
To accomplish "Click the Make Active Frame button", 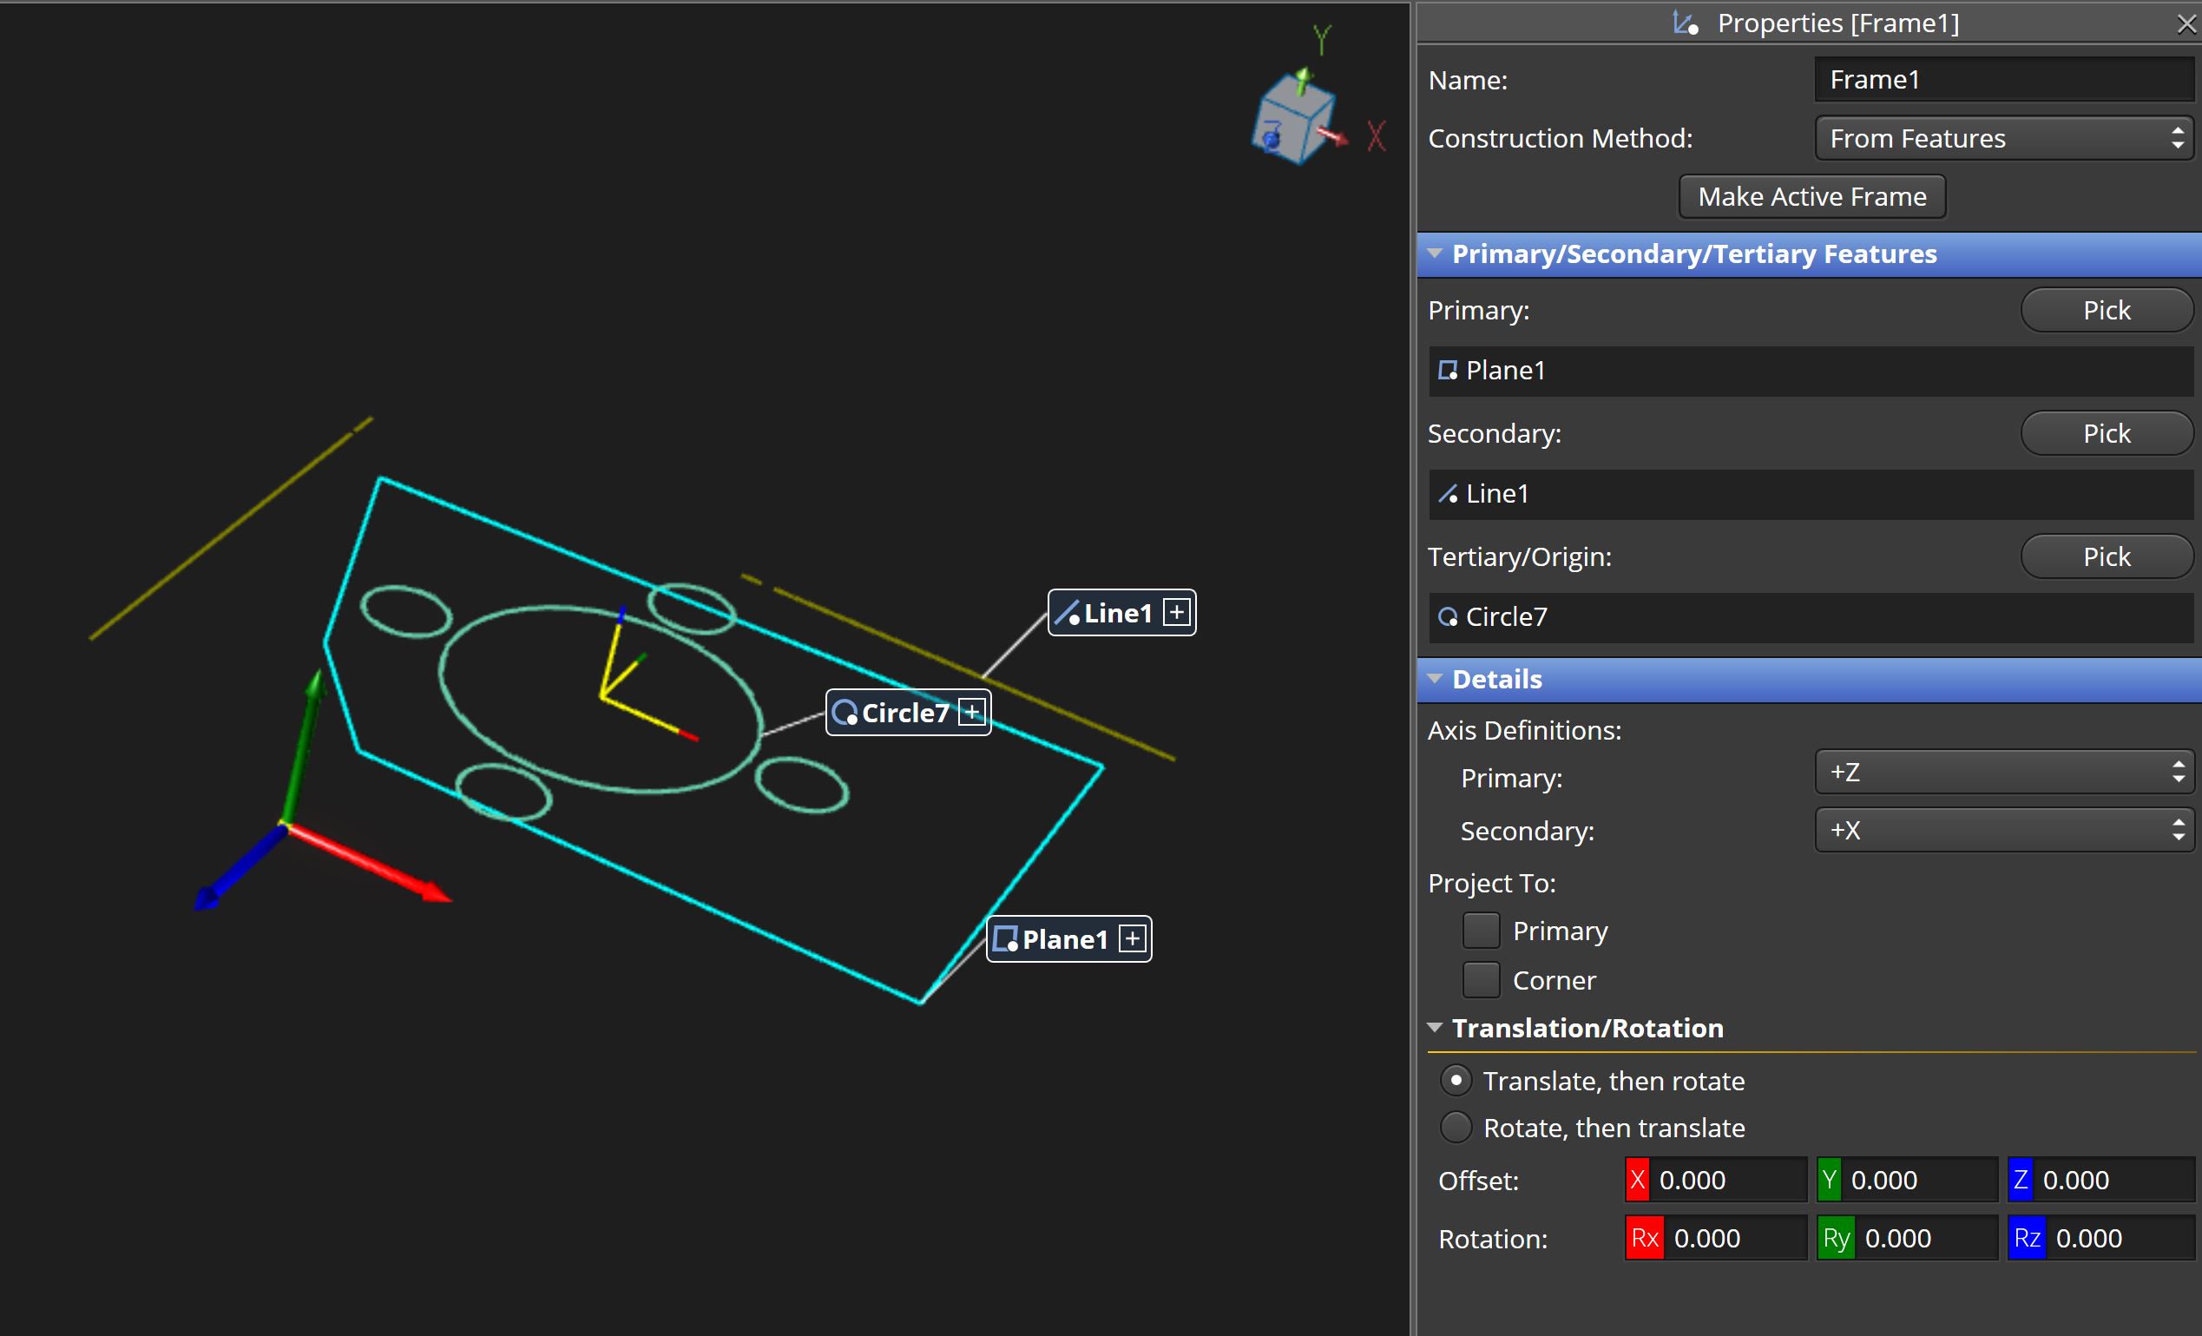I will (1811, 195).
